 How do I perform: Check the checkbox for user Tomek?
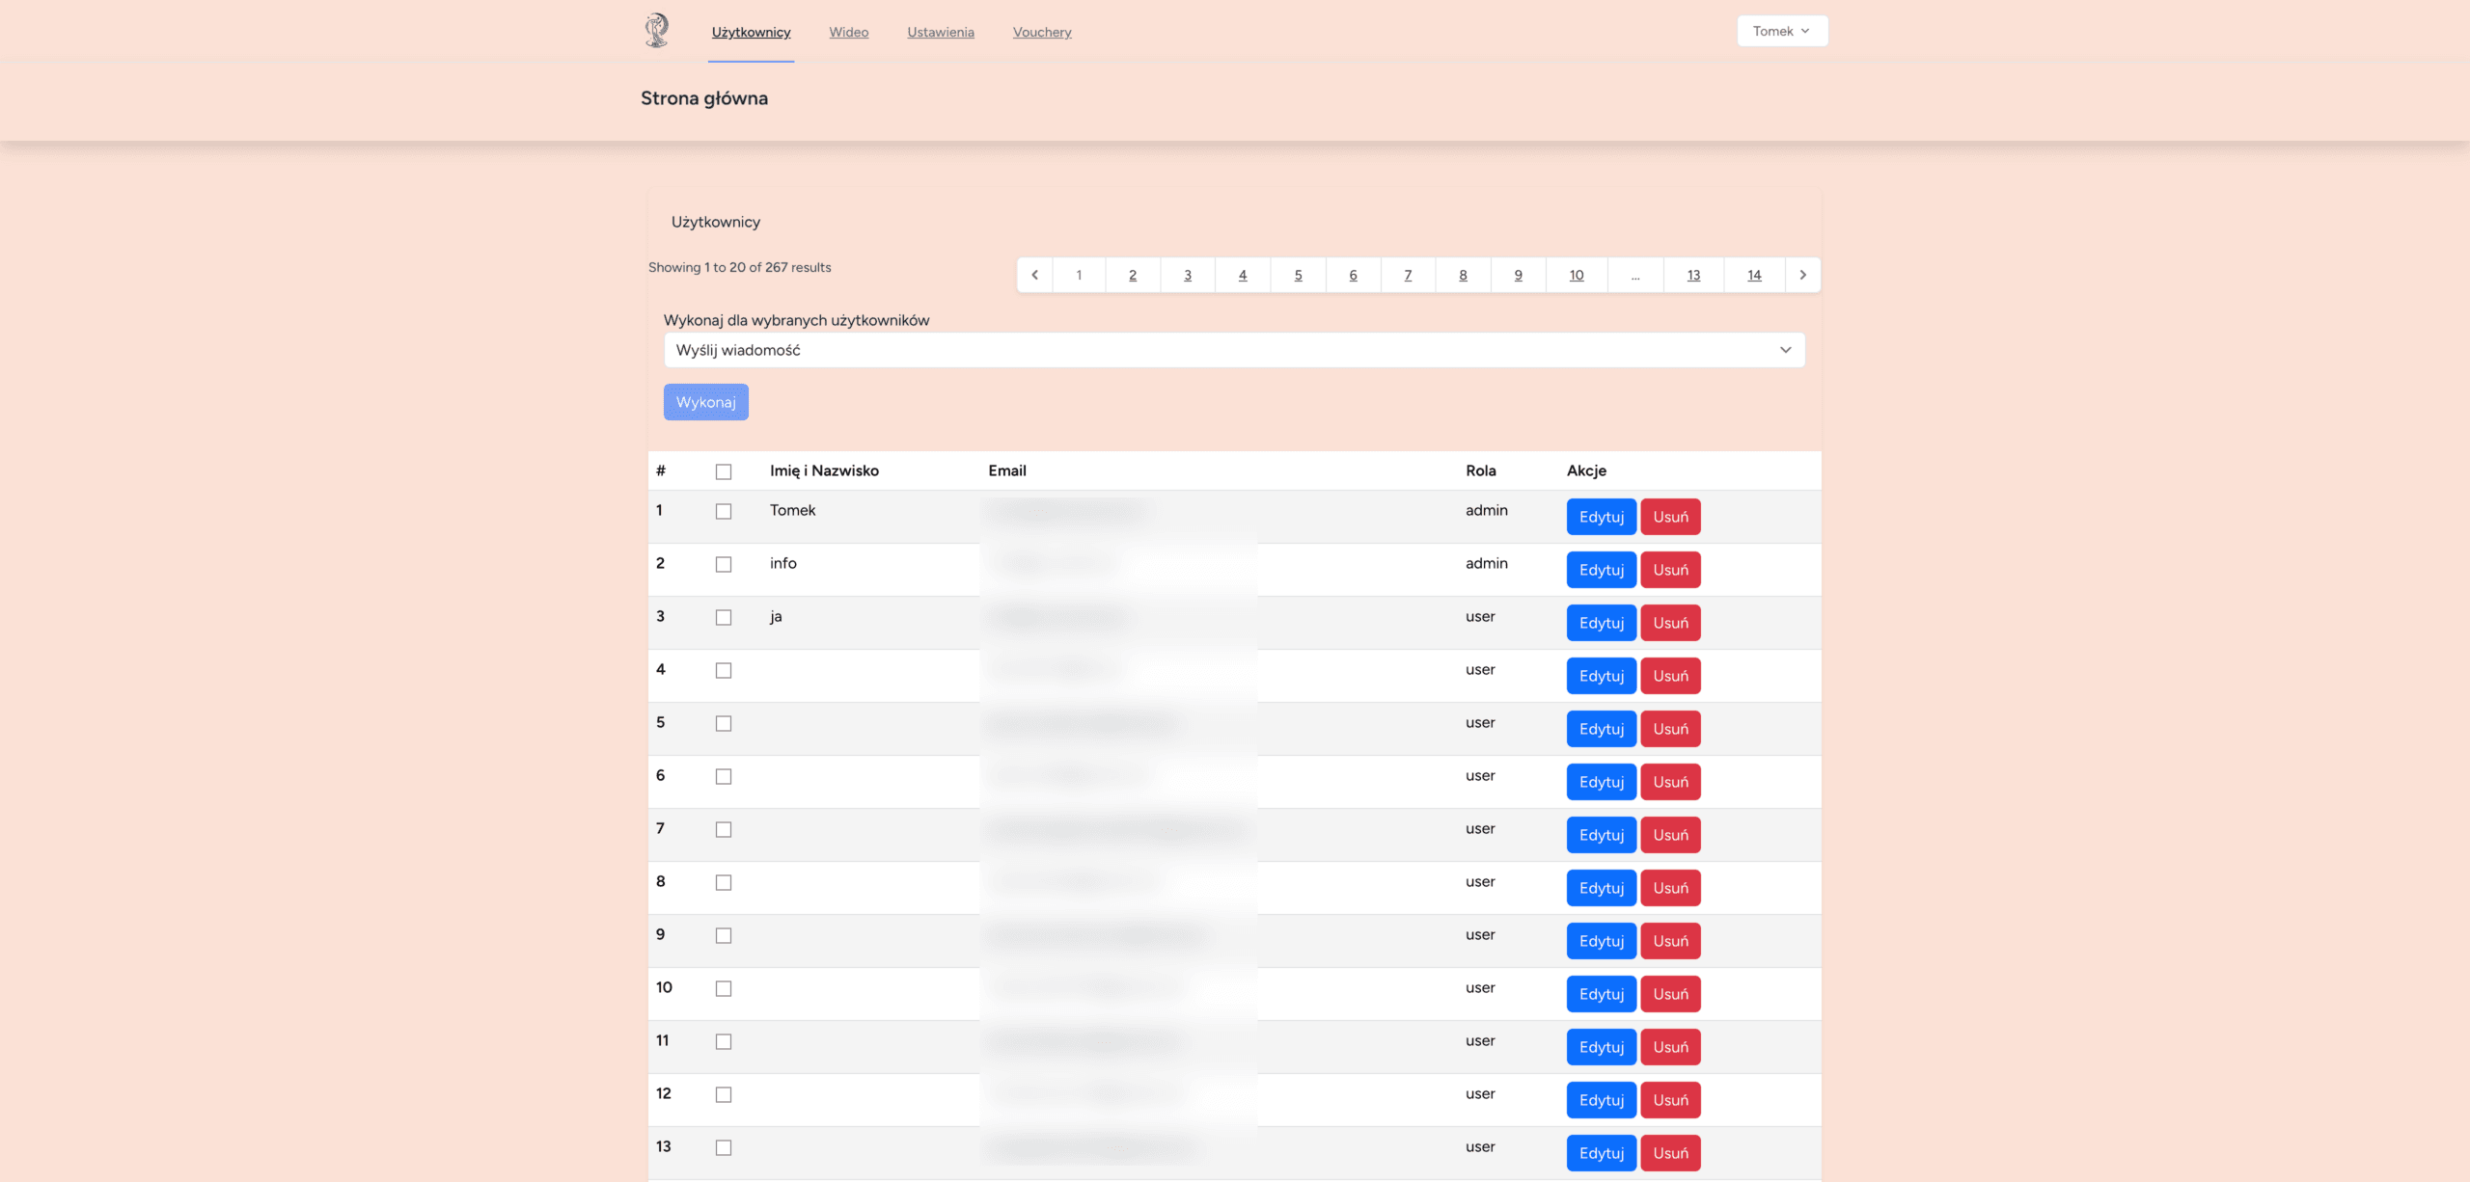724,511
